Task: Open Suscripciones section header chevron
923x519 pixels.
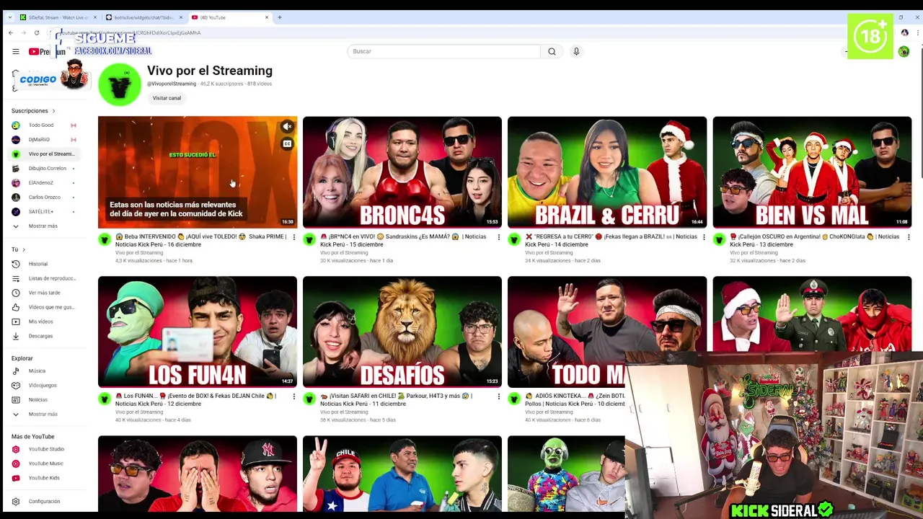Action: tap(53, 111)
